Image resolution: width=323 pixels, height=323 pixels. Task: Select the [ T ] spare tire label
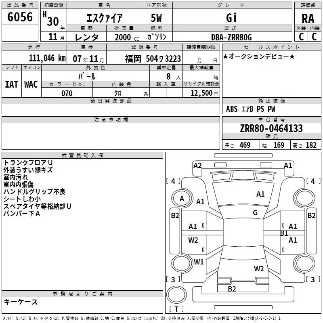click(176, 309)
